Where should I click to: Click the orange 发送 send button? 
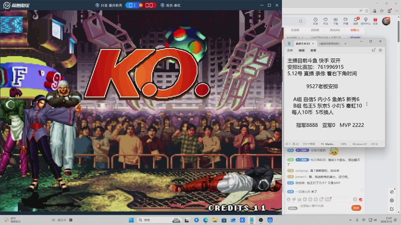pyautogui.click(x=356, y=208)
